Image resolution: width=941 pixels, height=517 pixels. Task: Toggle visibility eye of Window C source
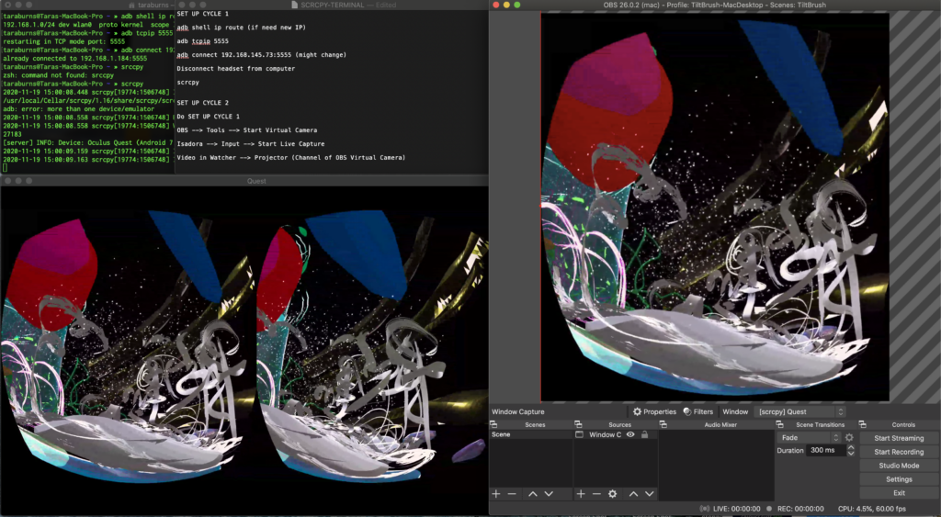point(630,434)
